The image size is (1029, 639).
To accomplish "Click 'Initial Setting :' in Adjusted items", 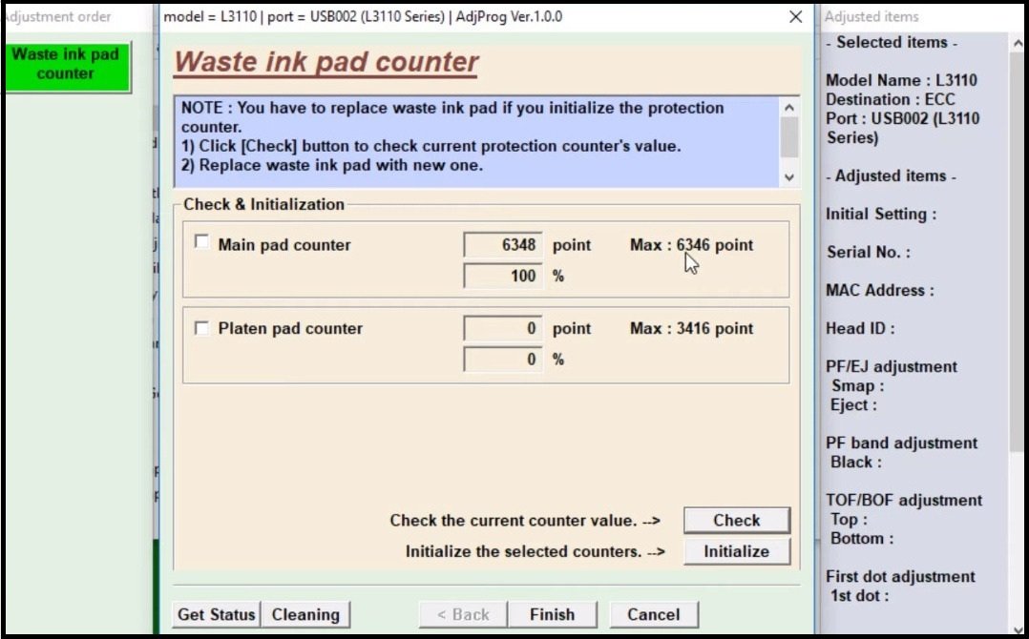I will click(x=881, y=215).
